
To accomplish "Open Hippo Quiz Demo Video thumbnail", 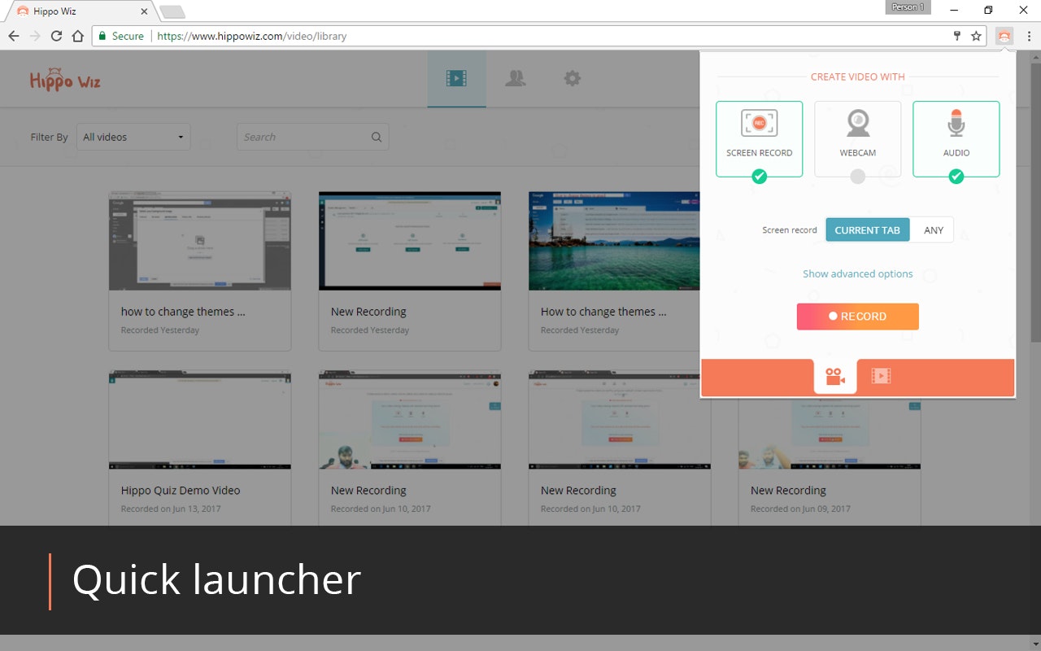I will coord(200,420).
